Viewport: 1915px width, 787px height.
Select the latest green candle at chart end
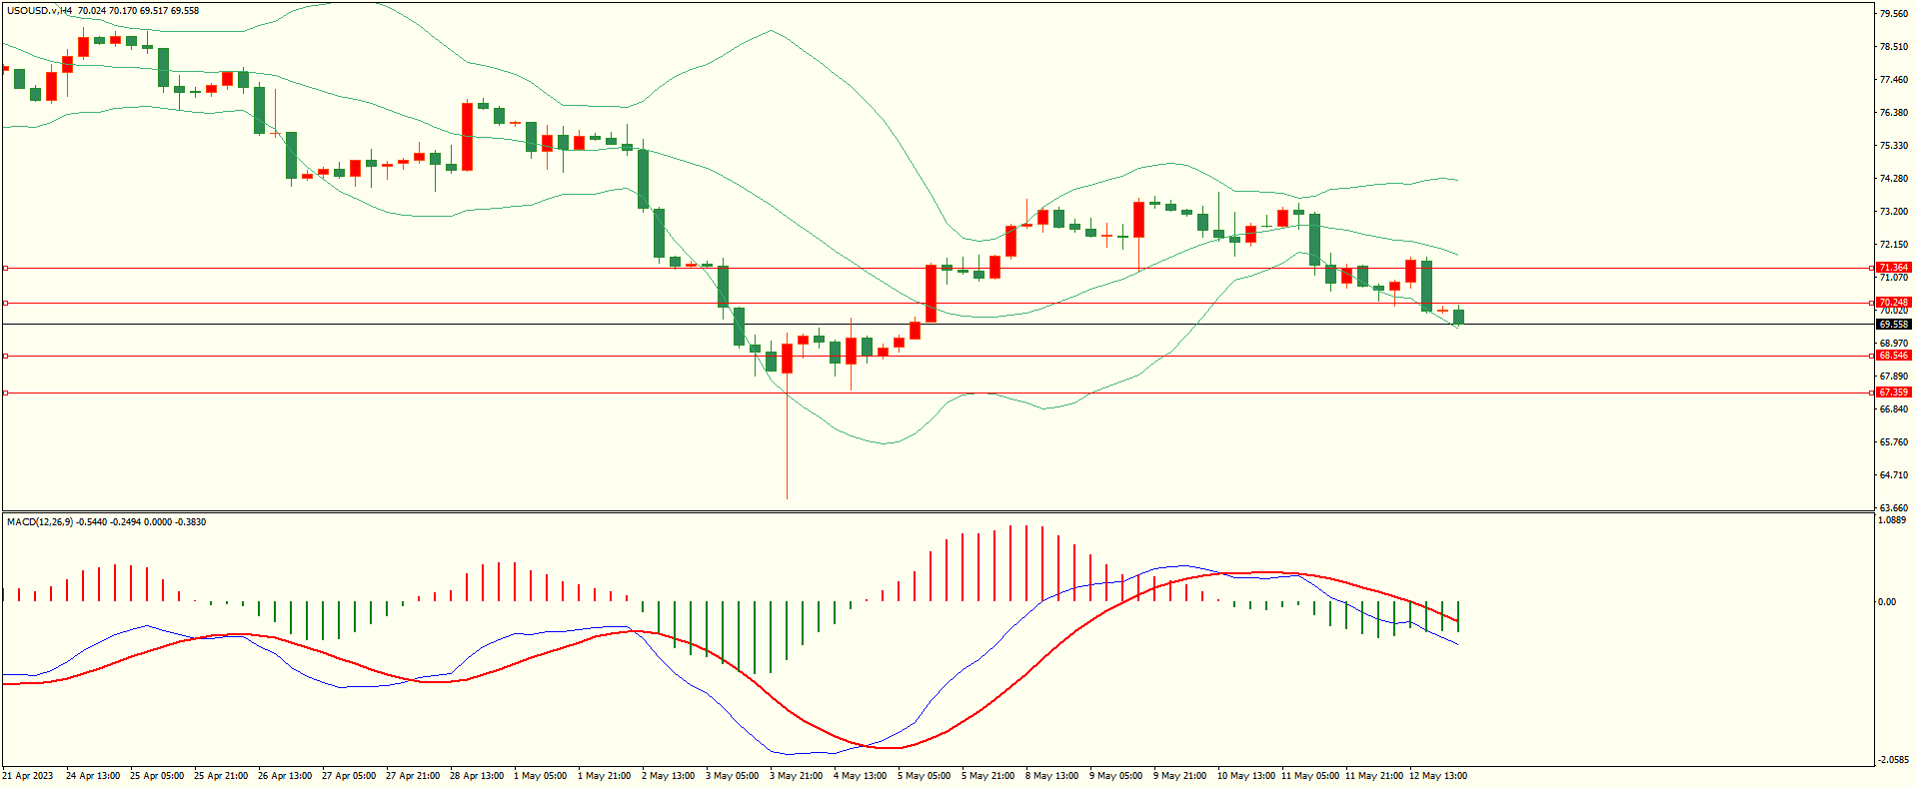[1458, 318]
